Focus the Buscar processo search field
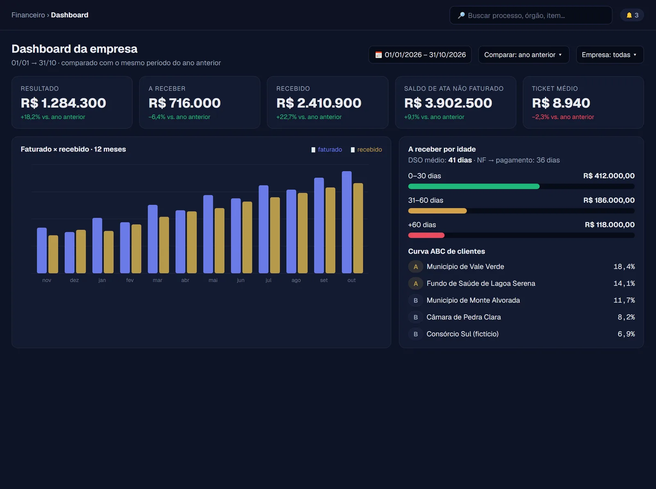Screen dimensions: 656x489 531,15
